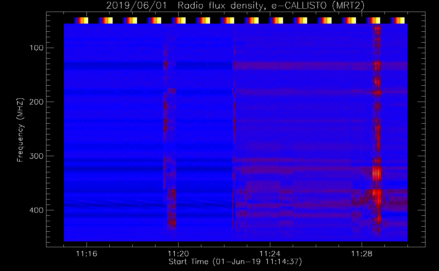Screen dimensions: 439x271
Task: Click the 'Frequency (MHZ)' axis label
Action: 20,130
